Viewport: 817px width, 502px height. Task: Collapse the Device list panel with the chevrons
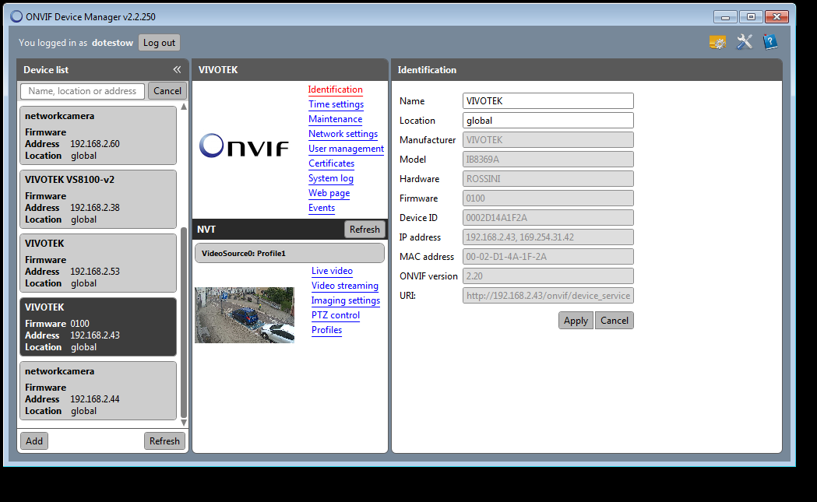(177, 70)
